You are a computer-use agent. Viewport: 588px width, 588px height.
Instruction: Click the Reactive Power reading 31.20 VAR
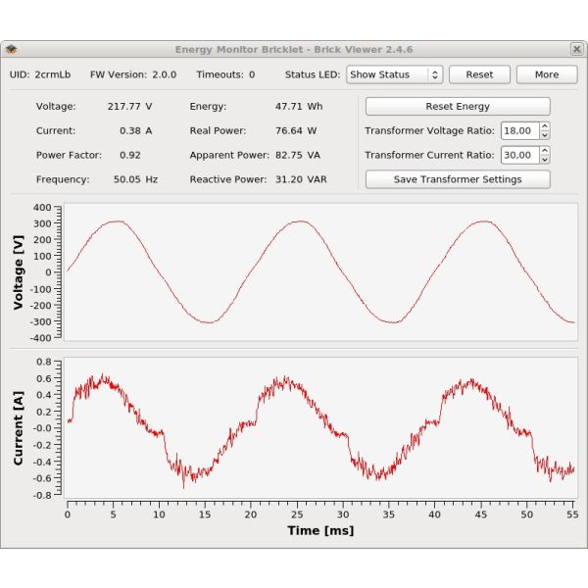301,179
